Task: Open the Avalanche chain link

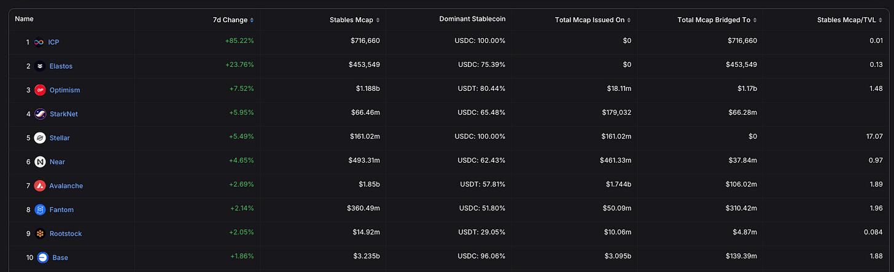Action: (x=66, y=186)
